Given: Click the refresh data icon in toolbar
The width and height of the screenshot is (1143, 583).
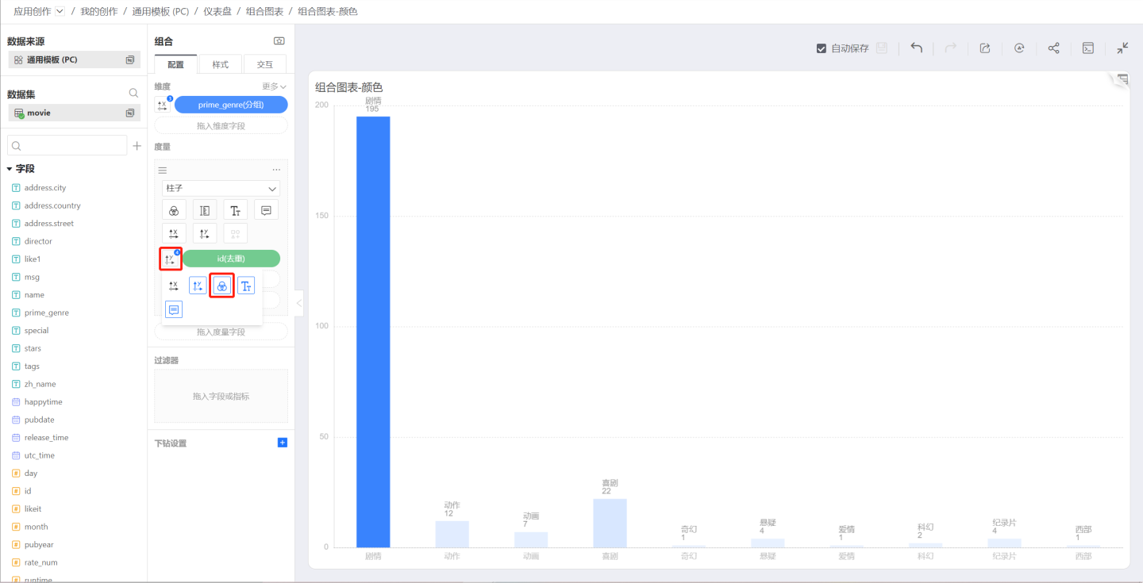Looking at the screenshot, I should (x=1019, y=48).
